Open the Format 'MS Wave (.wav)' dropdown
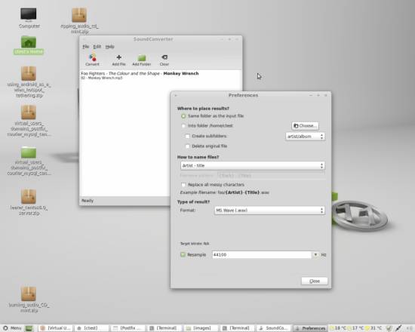This screenshot has height=332, width=415. click(x=269, y=211)
